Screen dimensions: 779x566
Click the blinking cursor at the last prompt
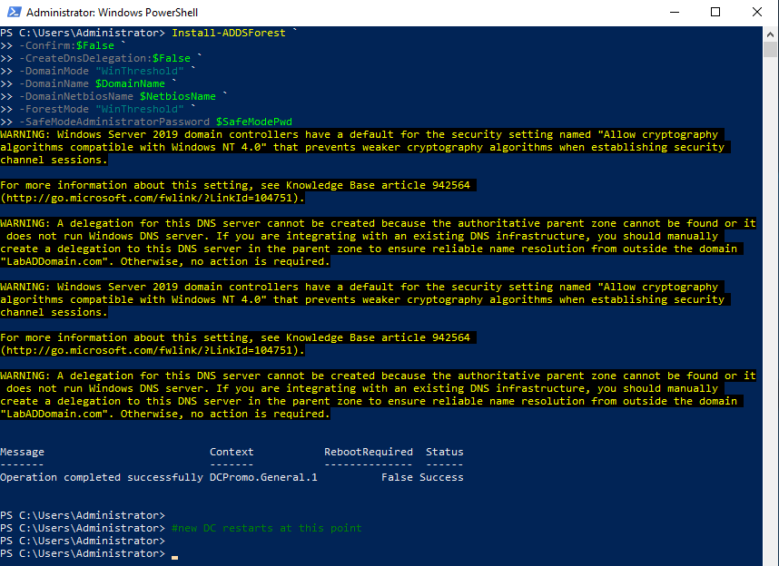(174, 554)
